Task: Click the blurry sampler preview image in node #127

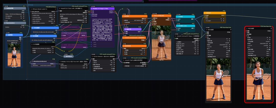Action: pyautogui.click(x=162, y=42)
